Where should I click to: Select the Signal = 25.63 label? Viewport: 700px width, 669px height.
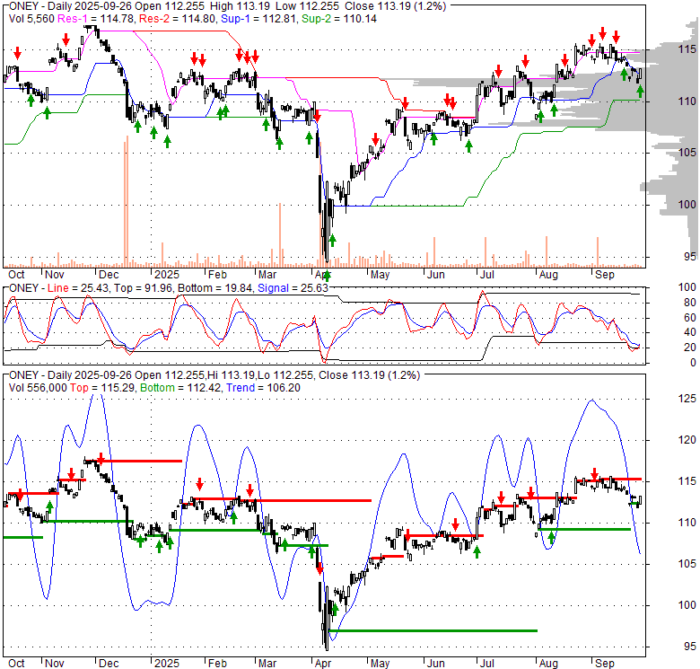tap(293, 288)
